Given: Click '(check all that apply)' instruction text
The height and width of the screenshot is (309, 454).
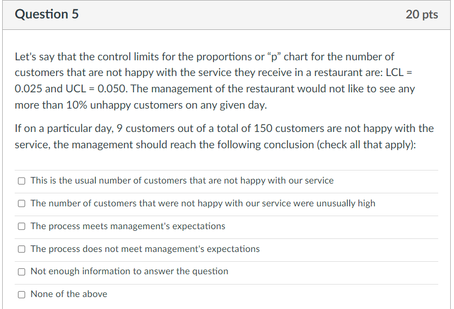Looking at the screenshot, I should [366, 144].
